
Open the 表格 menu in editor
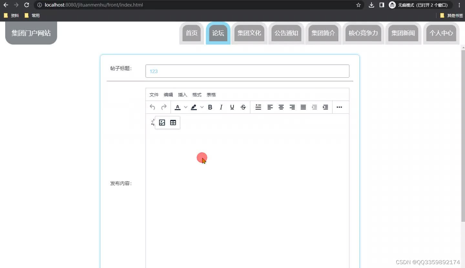(x=211, y=95)
